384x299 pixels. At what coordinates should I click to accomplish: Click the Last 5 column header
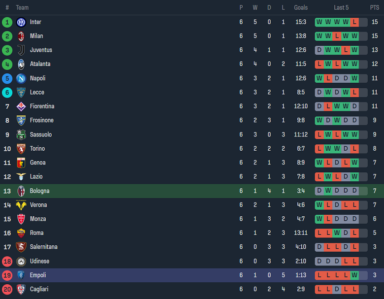[341, 7]
